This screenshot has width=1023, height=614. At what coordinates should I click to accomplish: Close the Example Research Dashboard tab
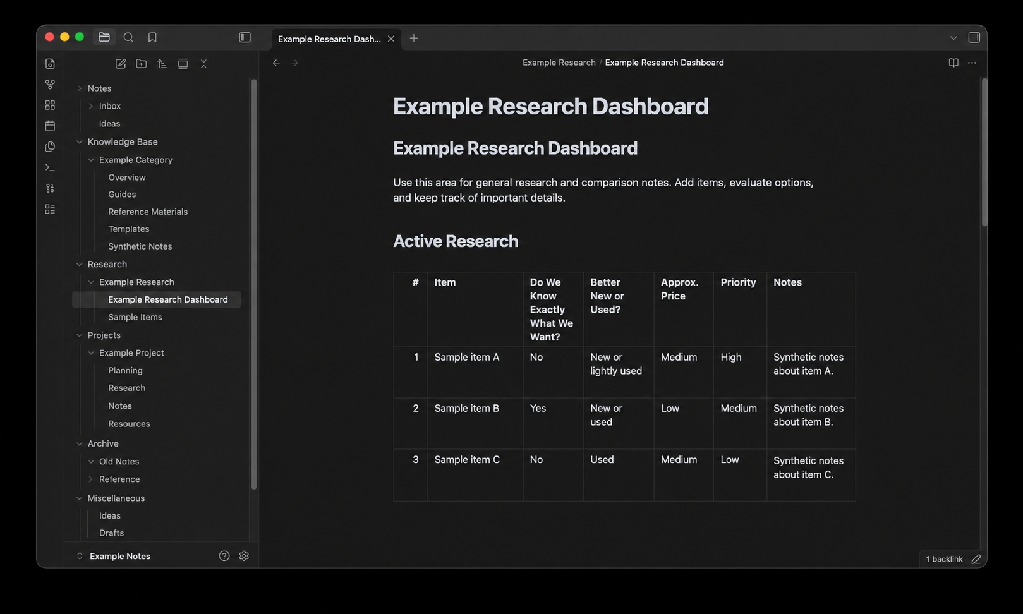(x=391, y=39)
